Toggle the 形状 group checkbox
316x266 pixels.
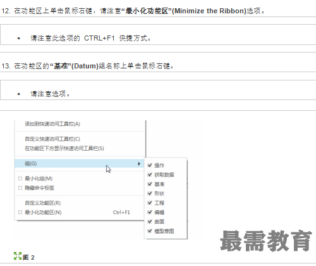[150, 193]
